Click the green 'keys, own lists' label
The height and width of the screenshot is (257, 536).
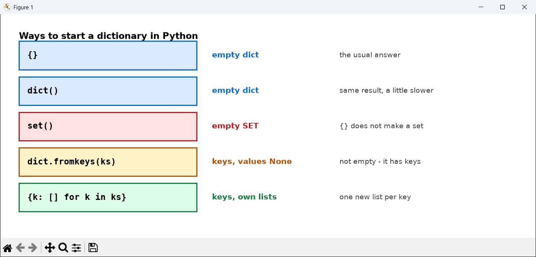(244, 197)
